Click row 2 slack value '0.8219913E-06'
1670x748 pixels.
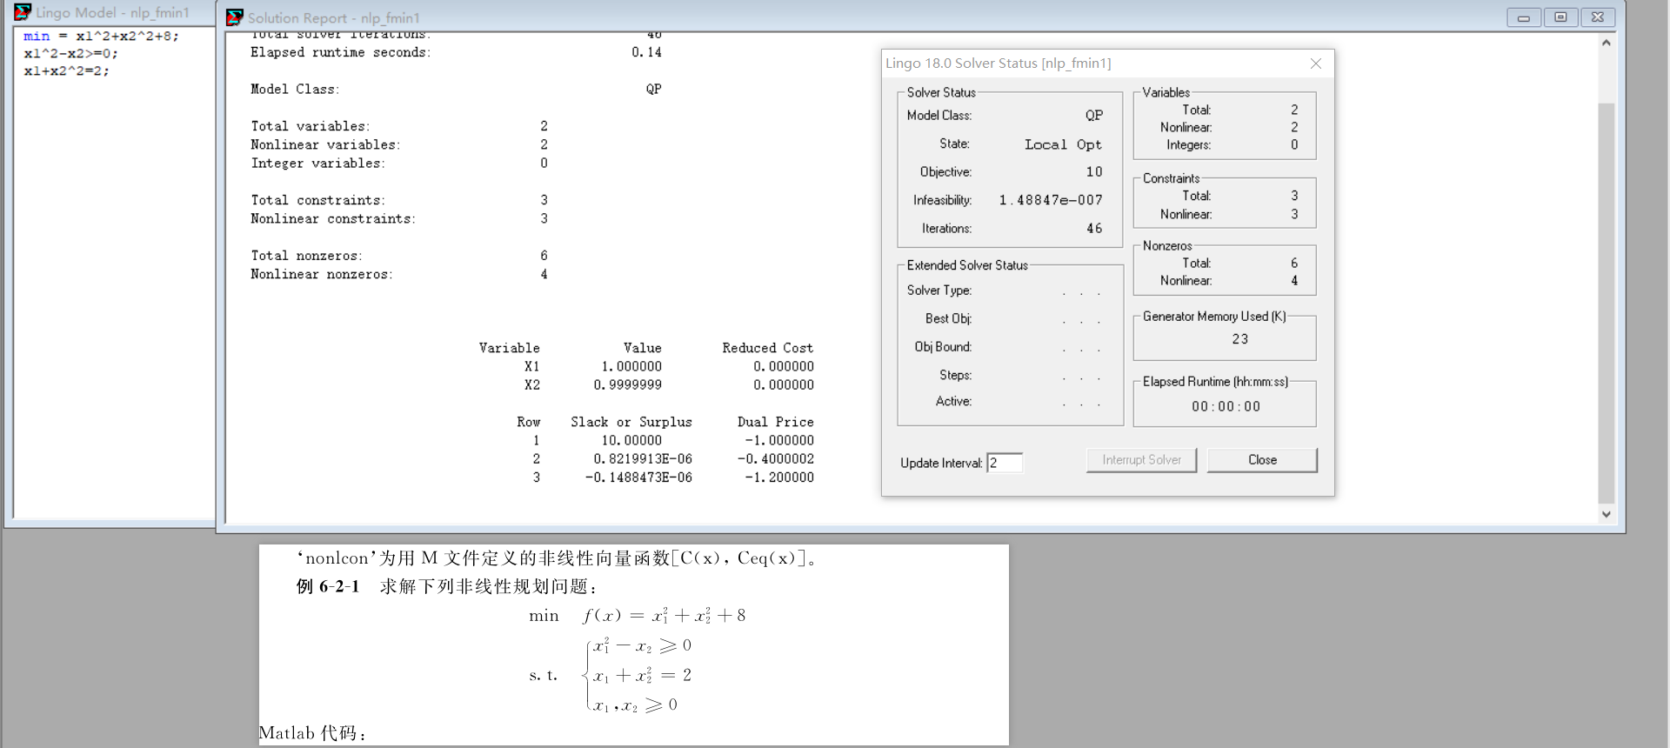click(643, 458)
